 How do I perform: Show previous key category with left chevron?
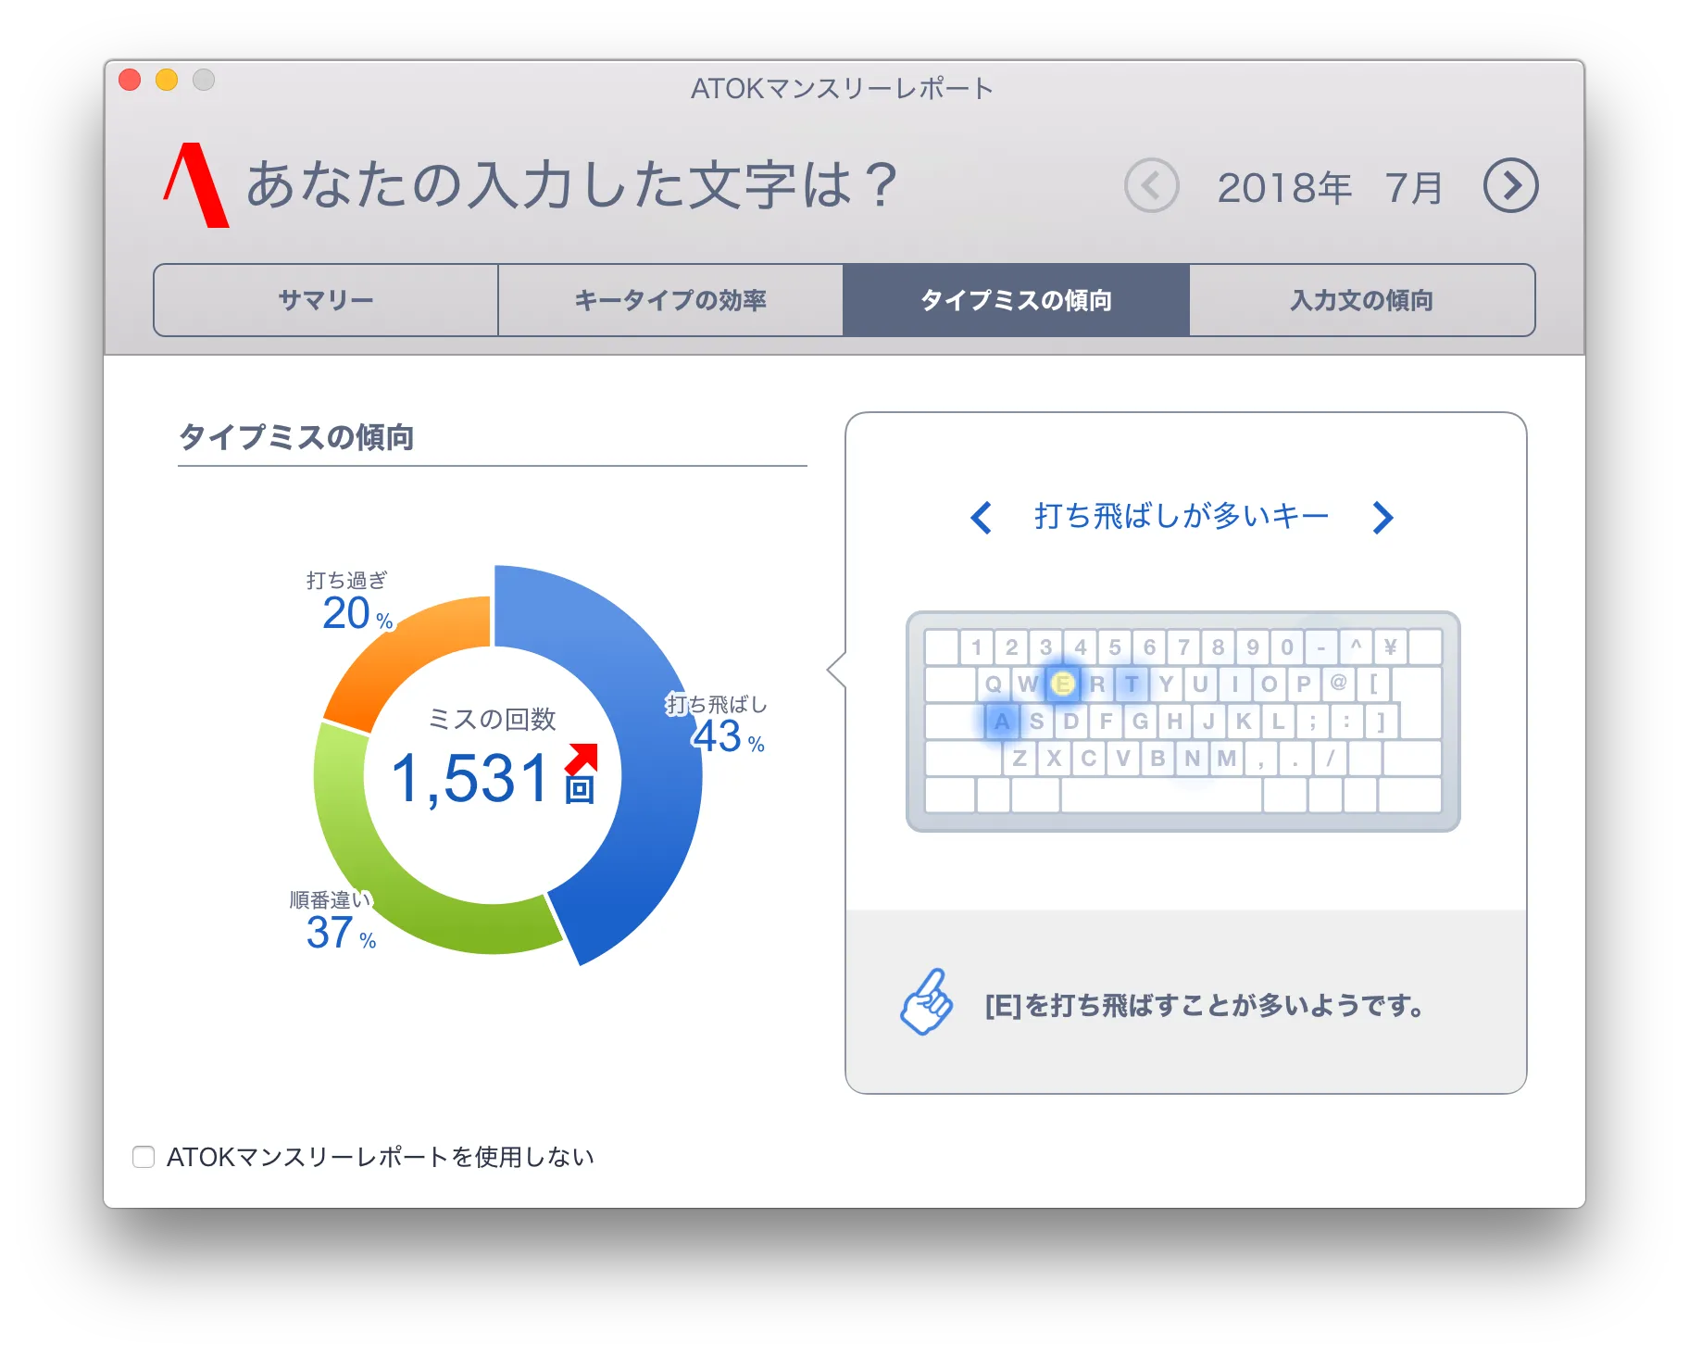pos(982,518)
